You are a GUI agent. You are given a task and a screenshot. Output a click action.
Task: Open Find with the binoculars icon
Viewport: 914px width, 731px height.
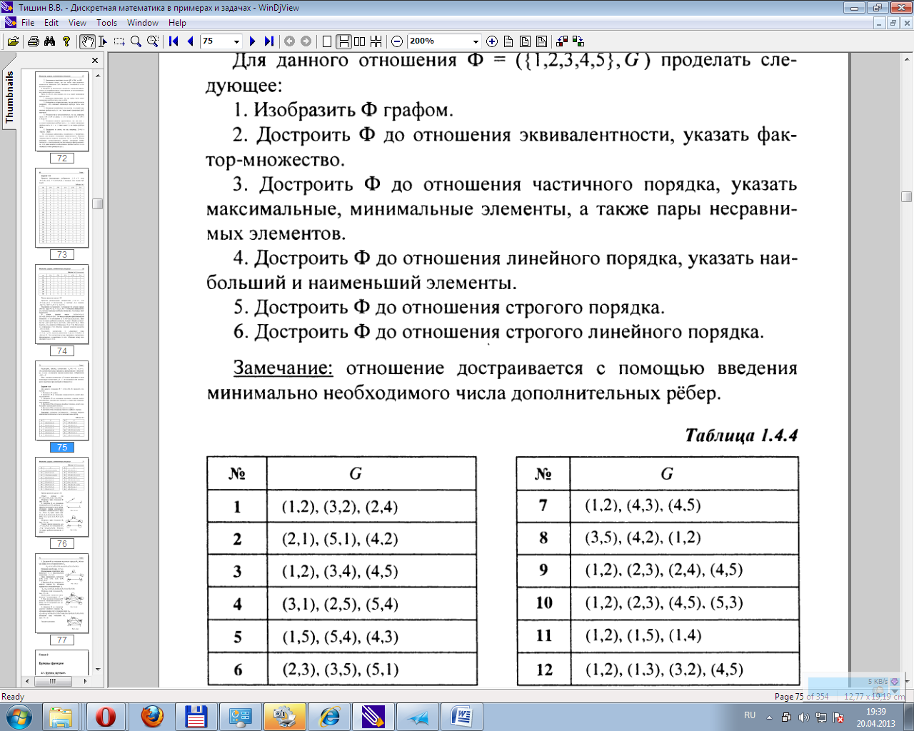pos(49,41)
